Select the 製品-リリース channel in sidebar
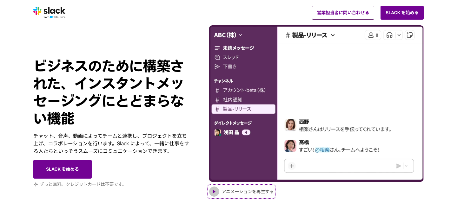457x209 pixels. pos(243,109)
